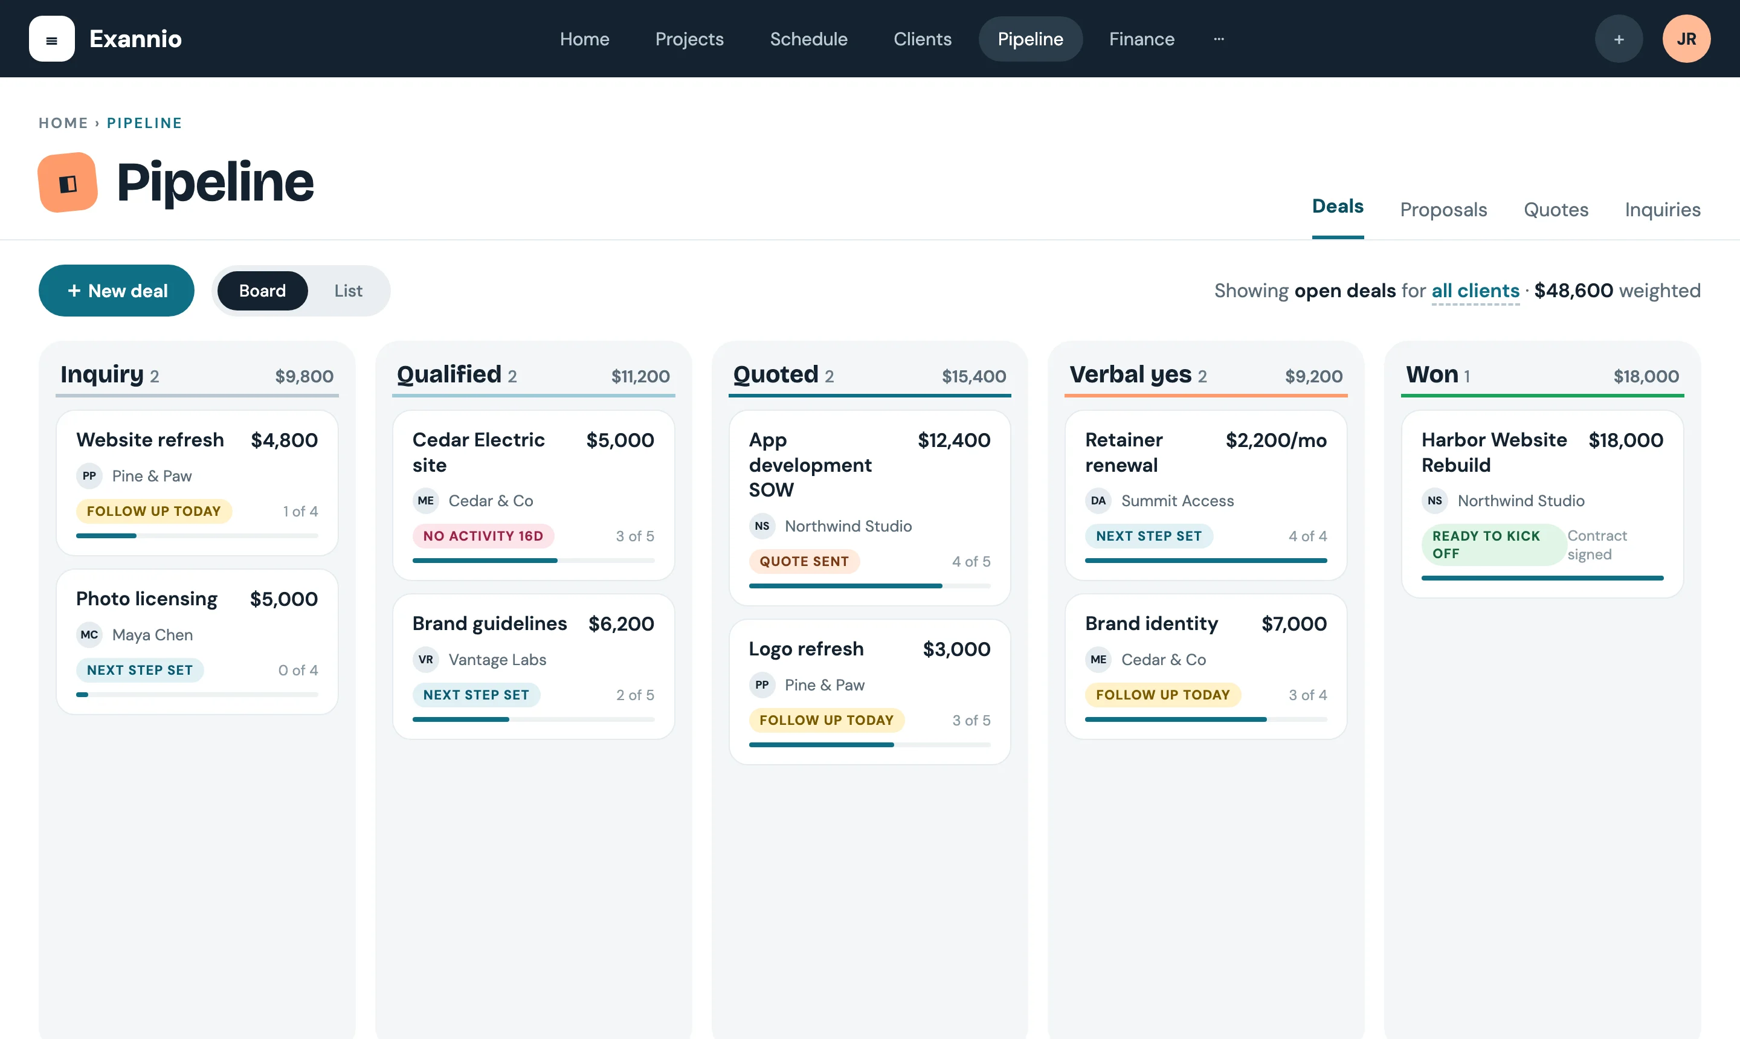
Task: Switch to Board view
Action: click(x=263, y=291)
